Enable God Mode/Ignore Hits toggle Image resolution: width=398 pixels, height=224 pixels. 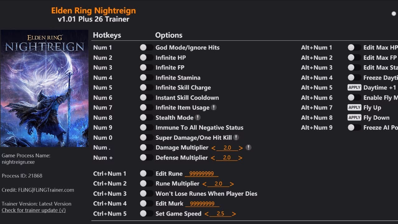click(146, 47)
